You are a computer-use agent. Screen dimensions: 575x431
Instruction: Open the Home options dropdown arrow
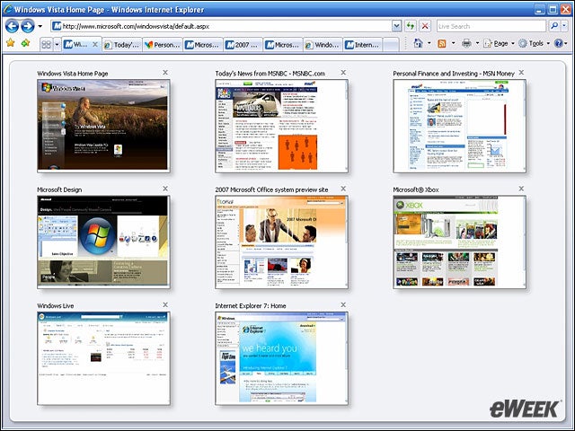(429, 43)
